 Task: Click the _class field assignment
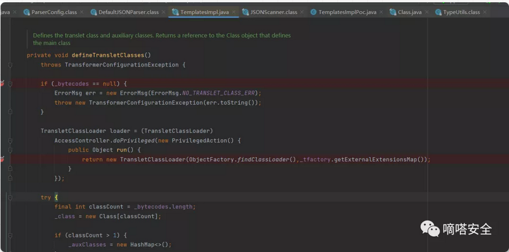coord(65,216)
